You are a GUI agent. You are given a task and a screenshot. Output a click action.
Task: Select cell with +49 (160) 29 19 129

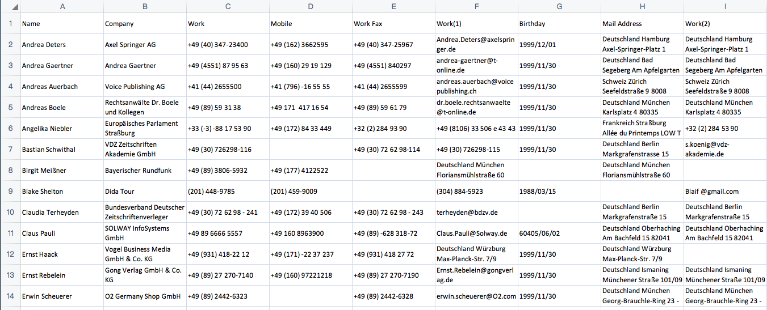click(311, 66)
